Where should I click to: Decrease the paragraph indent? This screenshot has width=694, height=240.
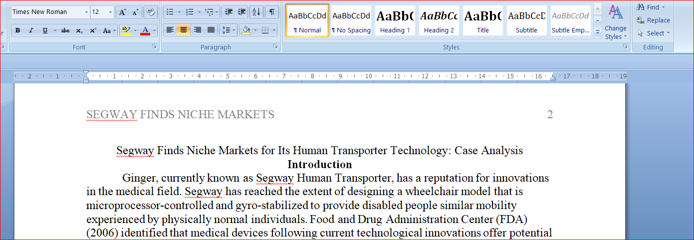[x=228, y=12]
